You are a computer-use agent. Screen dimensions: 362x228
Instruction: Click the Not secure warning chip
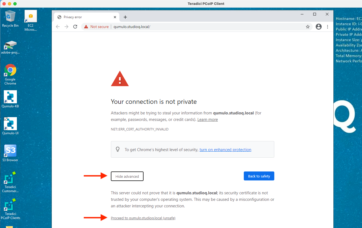coord(96,27)
